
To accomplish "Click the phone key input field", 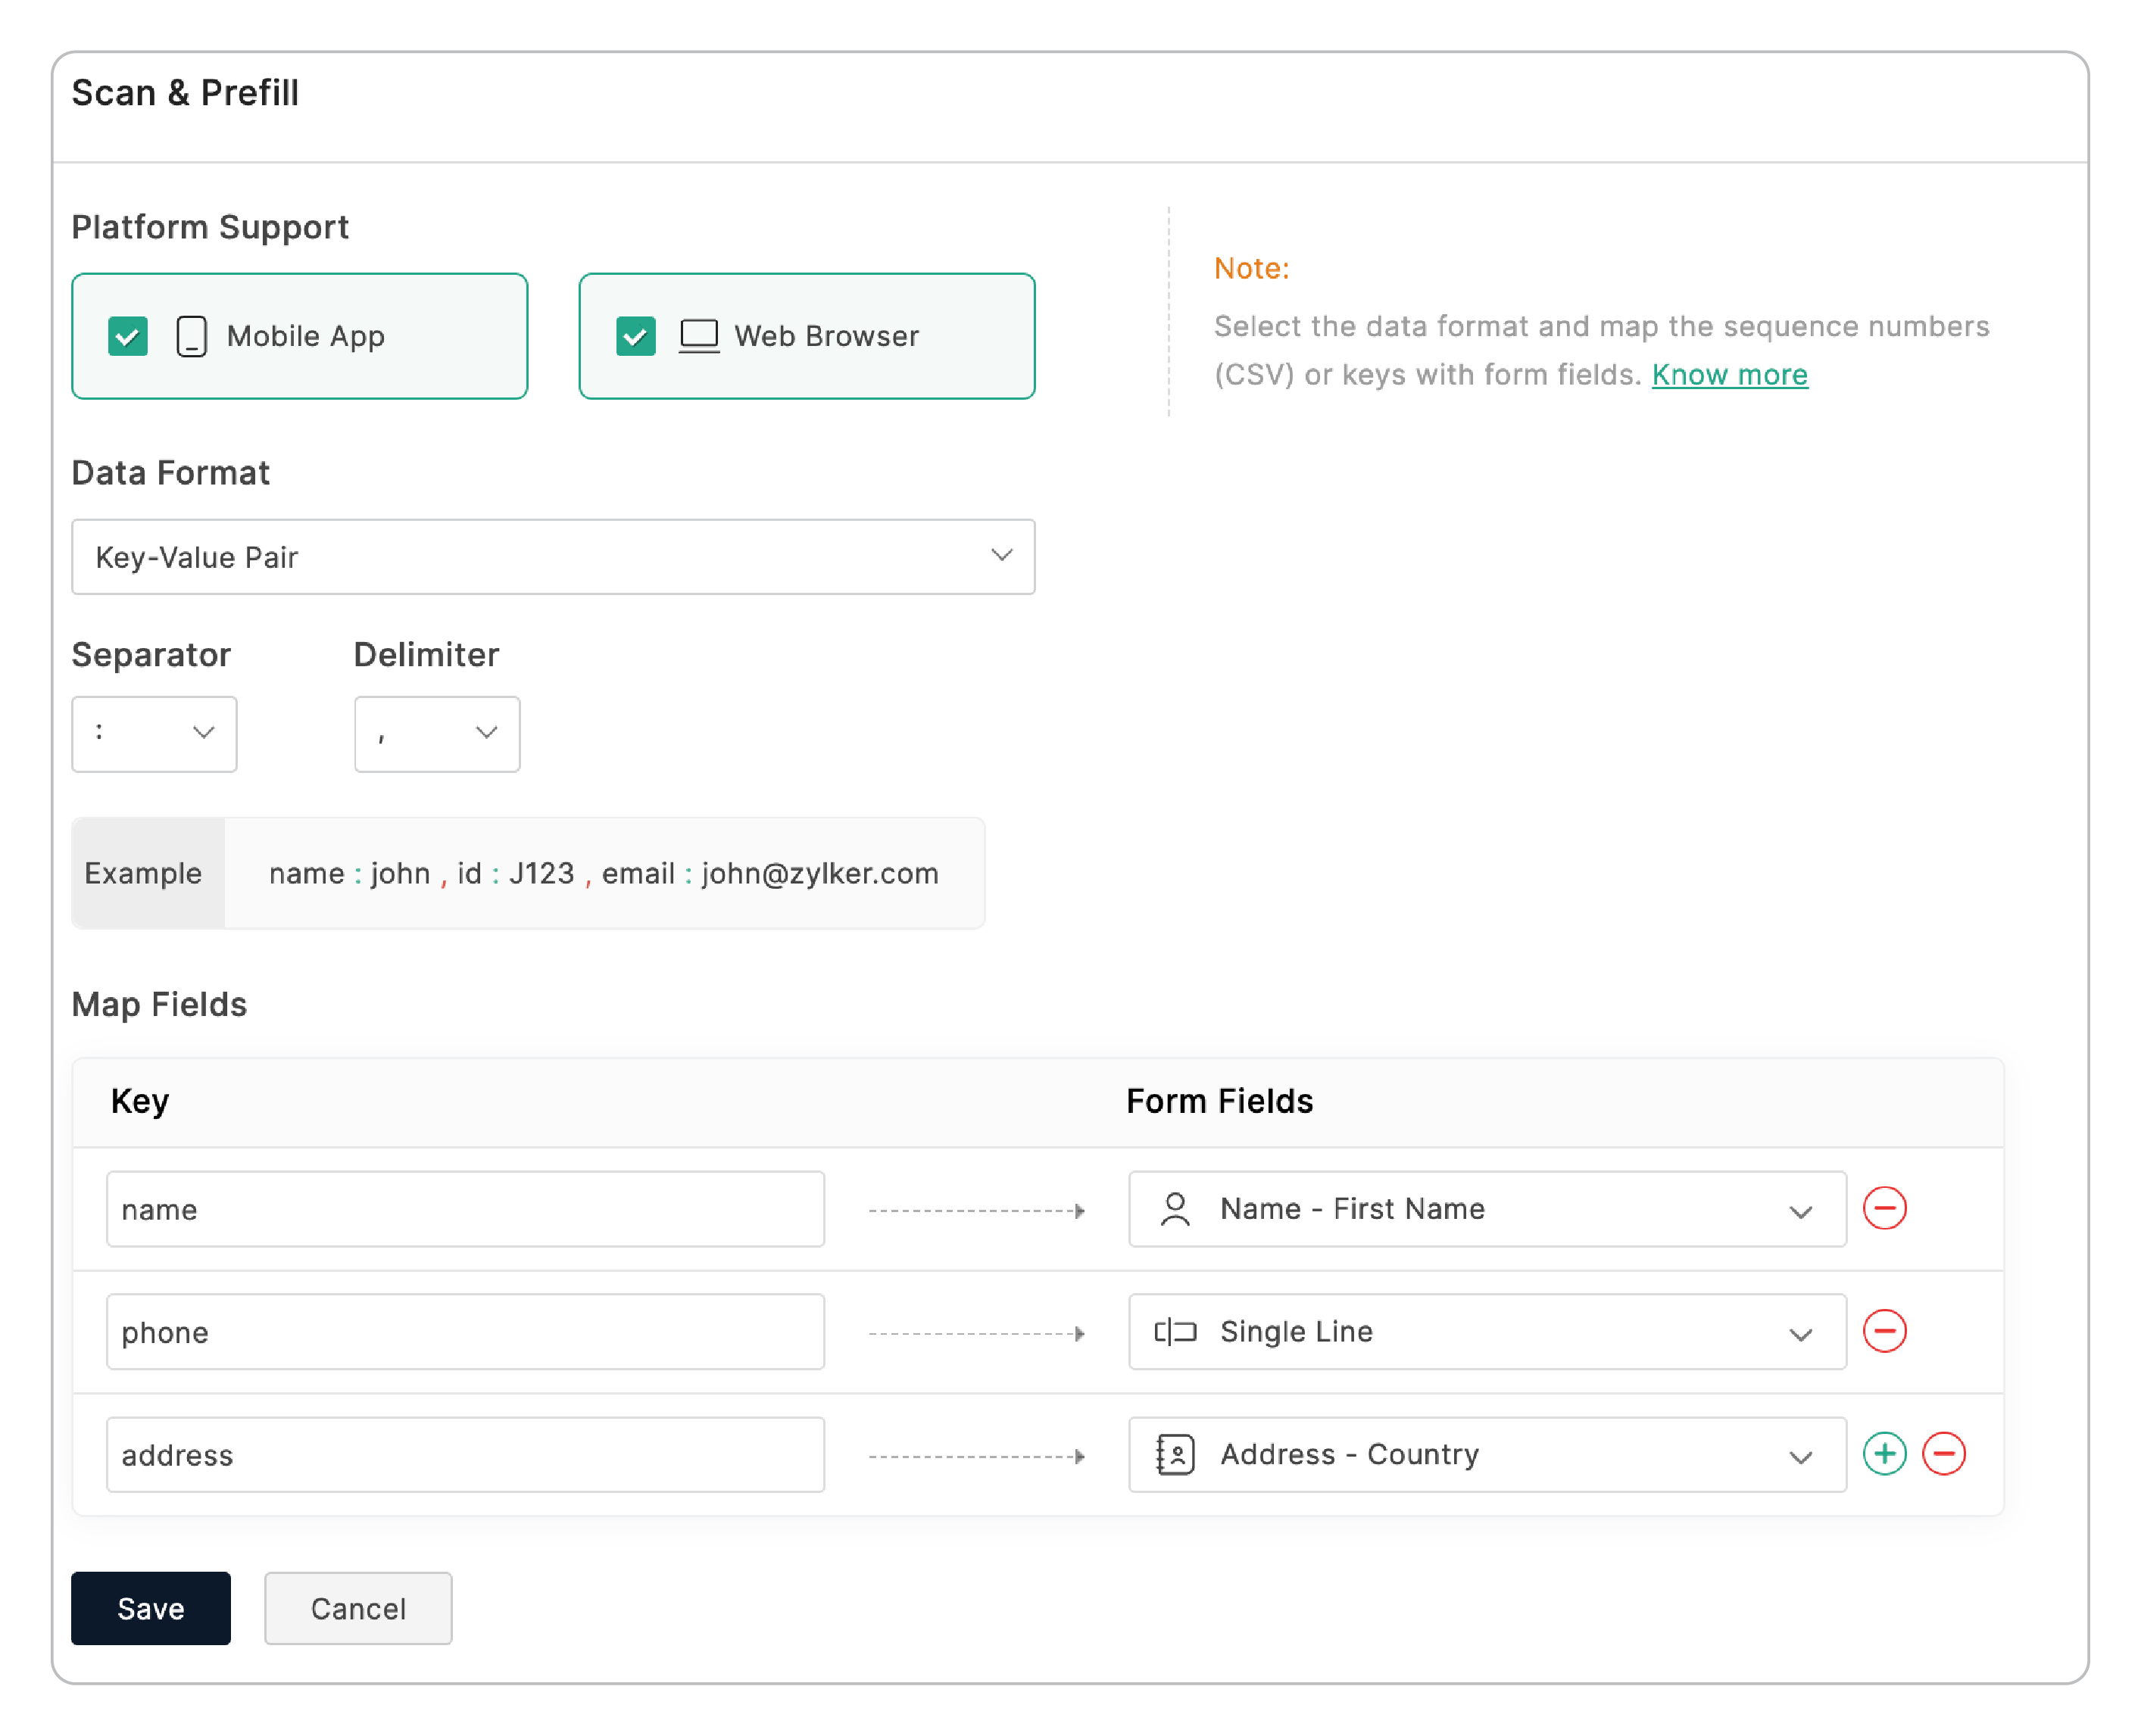I will pyautogui.click(x=465, y=1332).
